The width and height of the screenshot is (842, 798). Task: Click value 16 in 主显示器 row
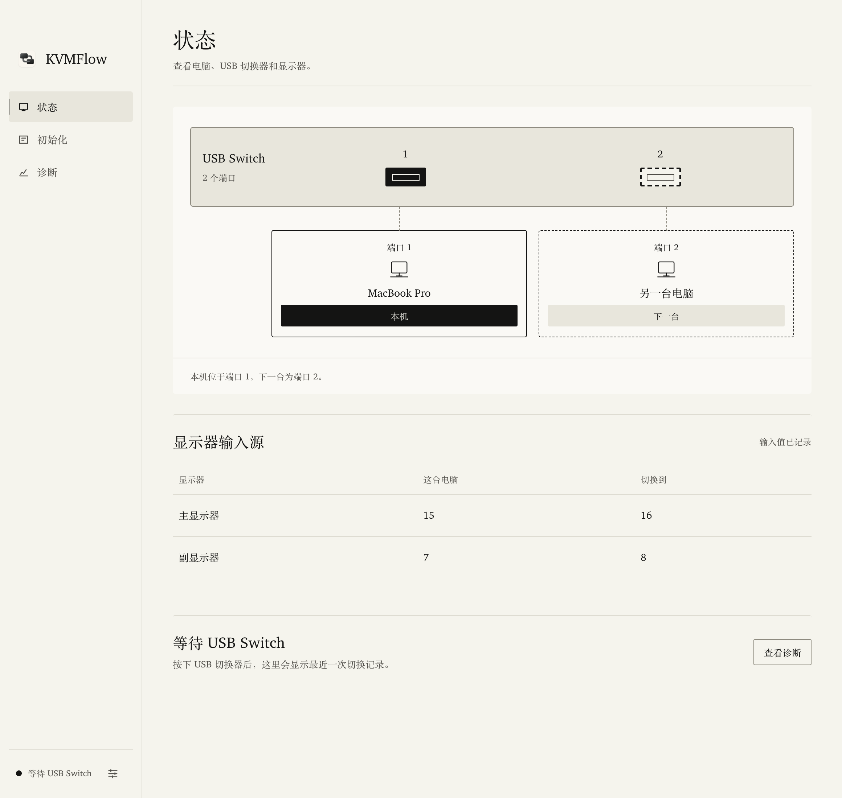click(646, 515)
